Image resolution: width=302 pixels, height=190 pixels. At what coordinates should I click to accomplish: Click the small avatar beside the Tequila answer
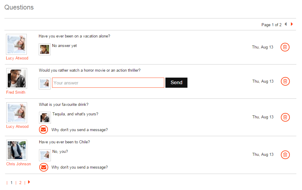click(x=45, y=118)
